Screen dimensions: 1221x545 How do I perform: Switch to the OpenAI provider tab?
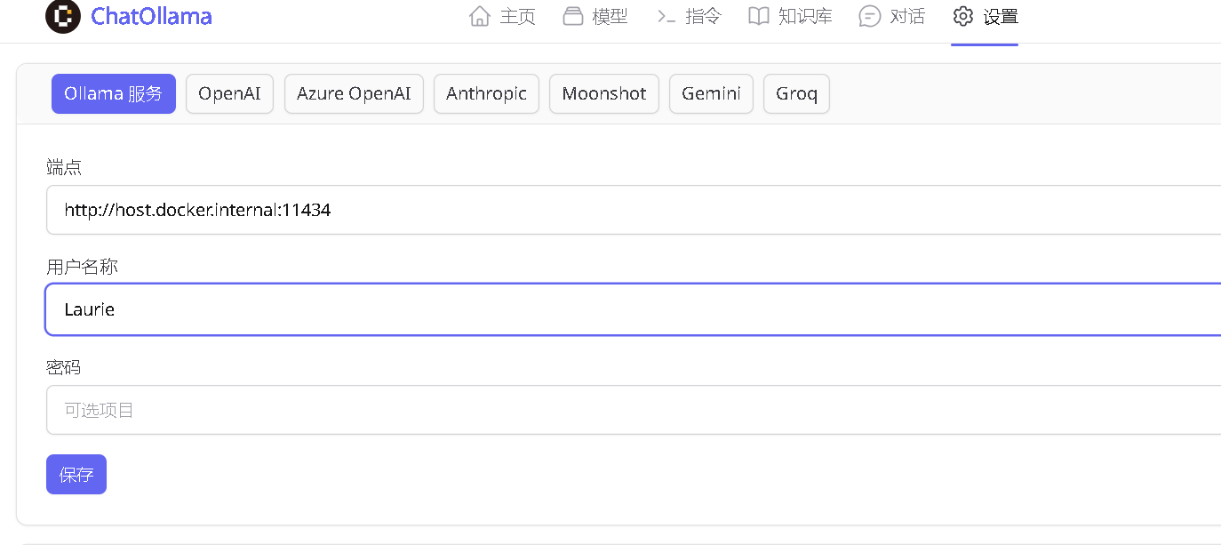[229, 93]
